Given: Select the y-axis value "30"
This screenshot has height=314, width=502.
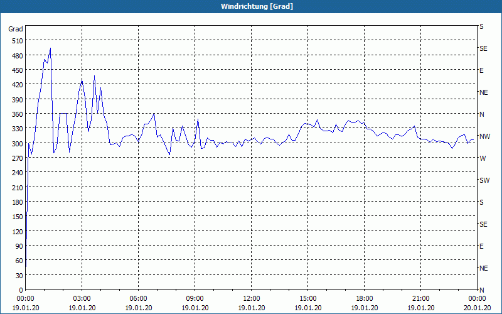Looking at the screenshot, I should point(19,276).
